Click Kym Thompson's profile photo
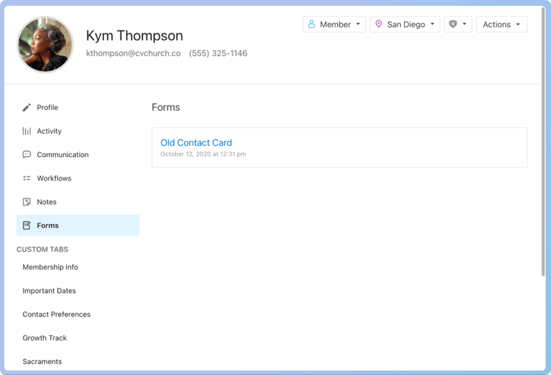 pyautogui.click(x=45, y=45)
